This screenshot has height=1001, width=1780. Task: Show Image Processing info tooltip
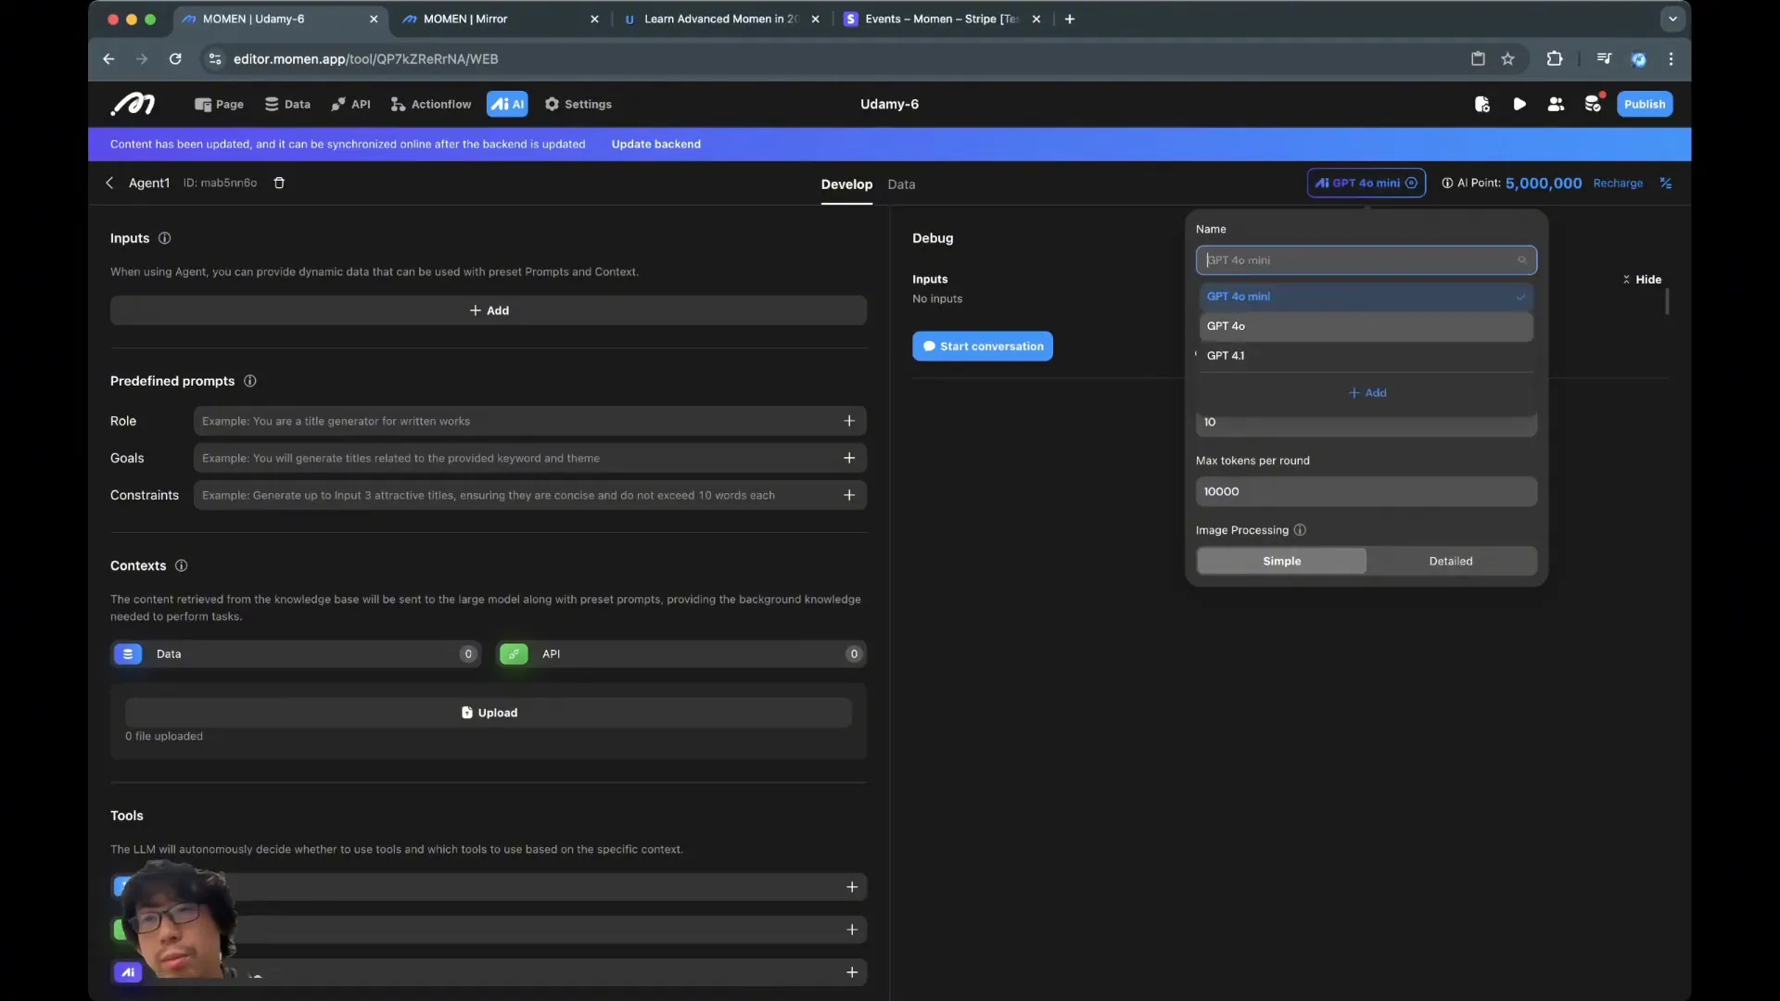click(x=1300, y=530)
